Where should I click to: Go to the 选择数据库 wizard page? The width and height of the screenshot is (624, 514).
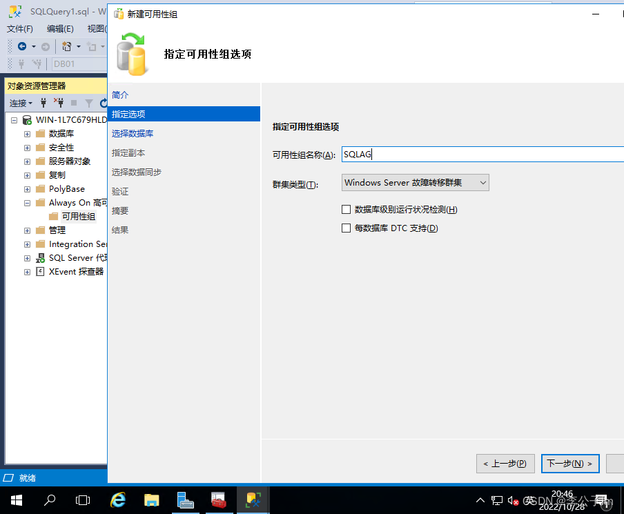click(x=133, y=134)
